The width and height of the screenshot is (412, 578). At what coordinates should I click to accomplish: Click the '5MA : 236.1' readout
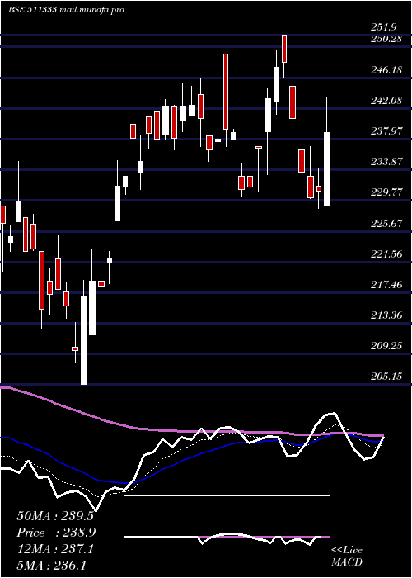click(x=52, y=565)
